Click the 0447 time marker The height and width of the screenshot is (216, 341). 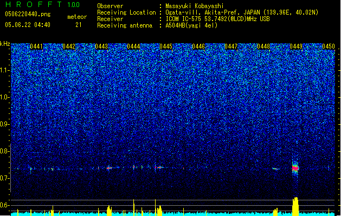point(231,46)
